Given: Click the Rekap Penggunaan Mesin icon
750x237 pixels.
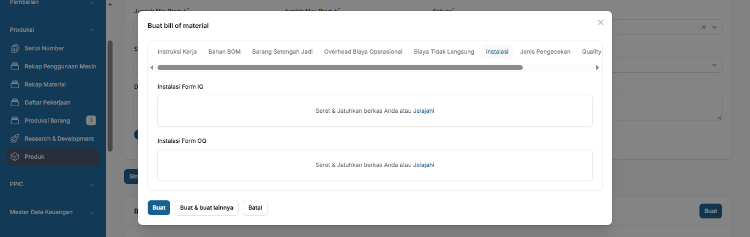Looking at the screenshot, I should coord(15,66).
